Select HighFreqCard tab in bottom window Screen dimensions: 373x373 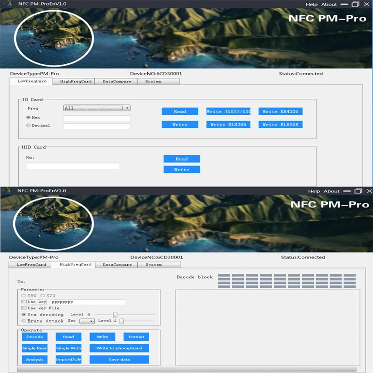pyautogui.click(x=73, y=264)
